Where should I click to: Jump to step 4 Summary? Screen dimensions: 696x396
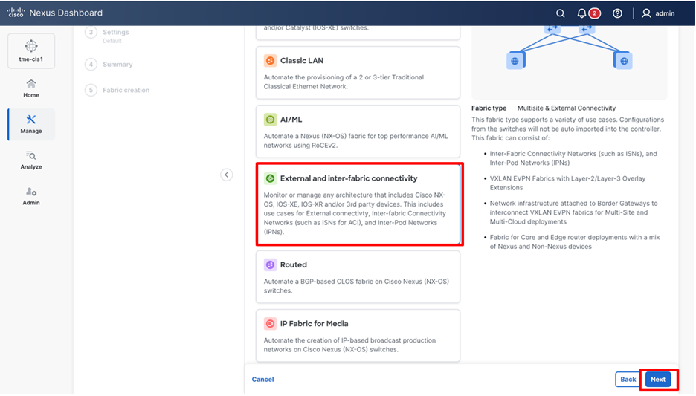click(x=109, y=65)
